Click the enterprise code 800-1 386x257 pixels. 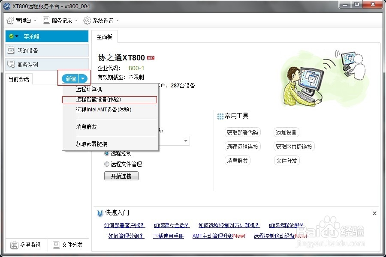(136, 68)
